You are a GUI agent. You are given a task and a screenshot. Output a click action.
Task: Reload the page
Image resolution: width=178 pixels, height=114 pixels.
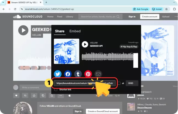tap(15, 9)
